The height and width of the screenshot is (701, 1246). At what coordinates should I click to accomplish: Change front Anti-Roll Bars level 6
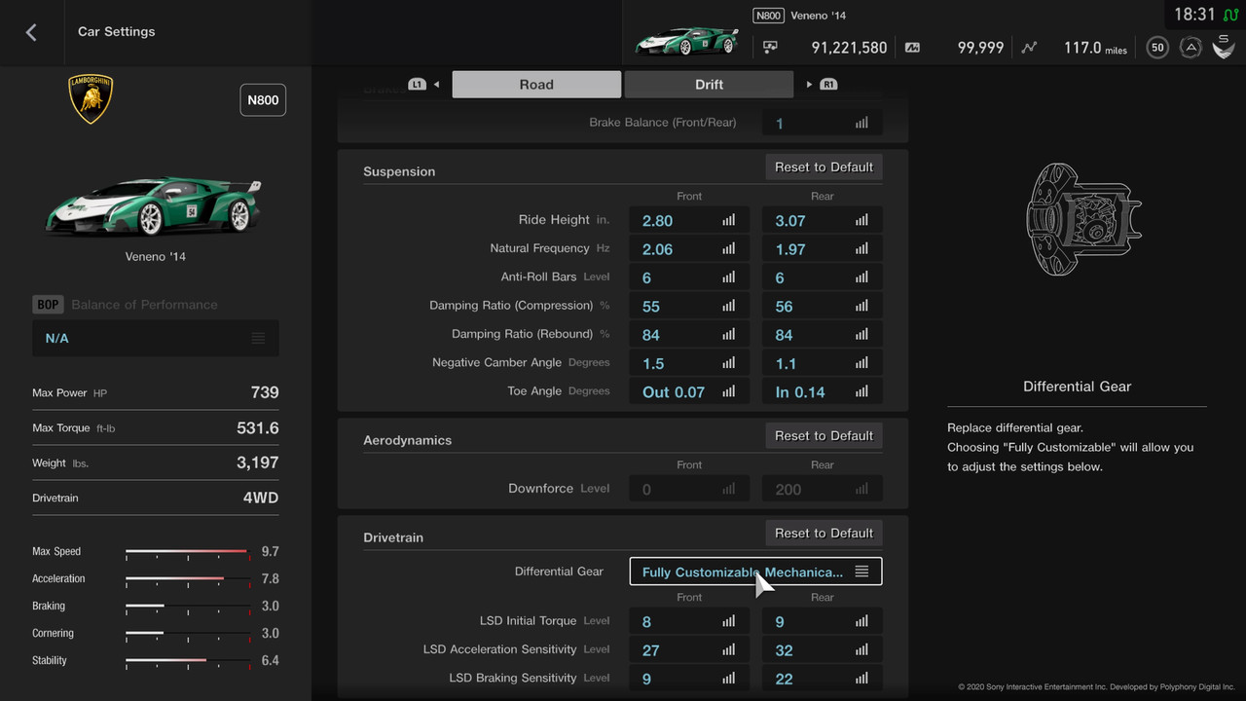(x=689, y=277)
